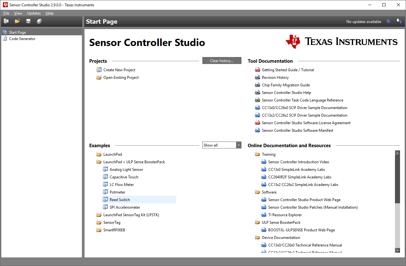
Task: Collapse the Software resources folder
Action: pos(269,192)
